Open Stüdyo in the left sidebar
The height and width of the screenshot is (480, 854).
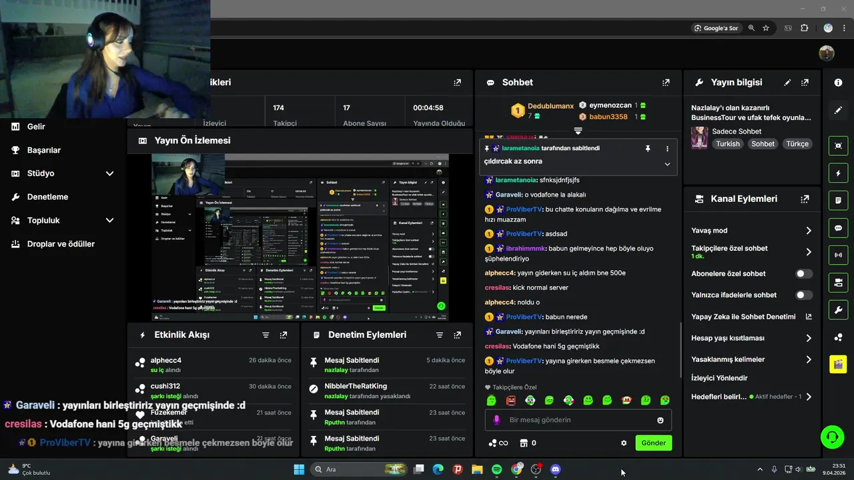pos(41,173)
